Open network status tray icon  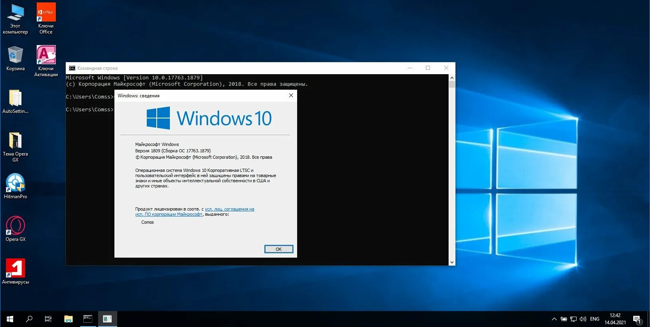(573, 319)
